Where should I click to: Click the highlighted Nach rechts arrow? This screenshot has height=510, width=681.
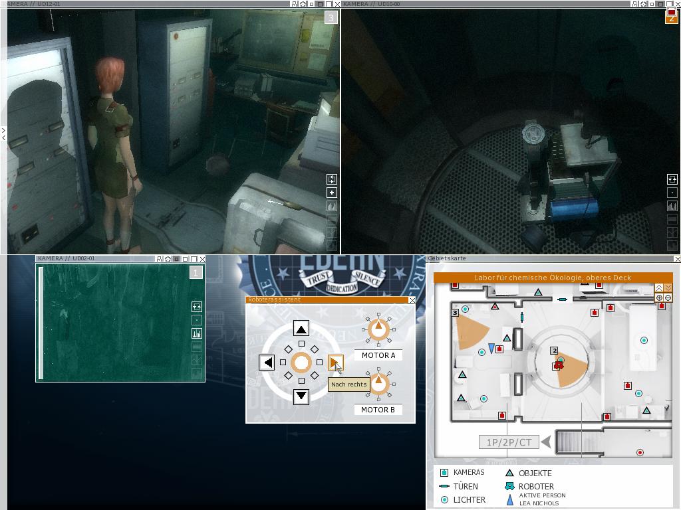pyautogui.click(x=335, y=362)
